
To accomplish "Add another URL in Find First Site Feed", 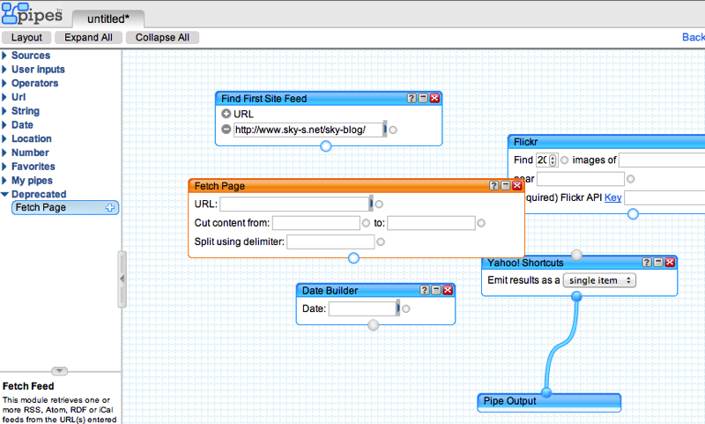I will [226, 114].
